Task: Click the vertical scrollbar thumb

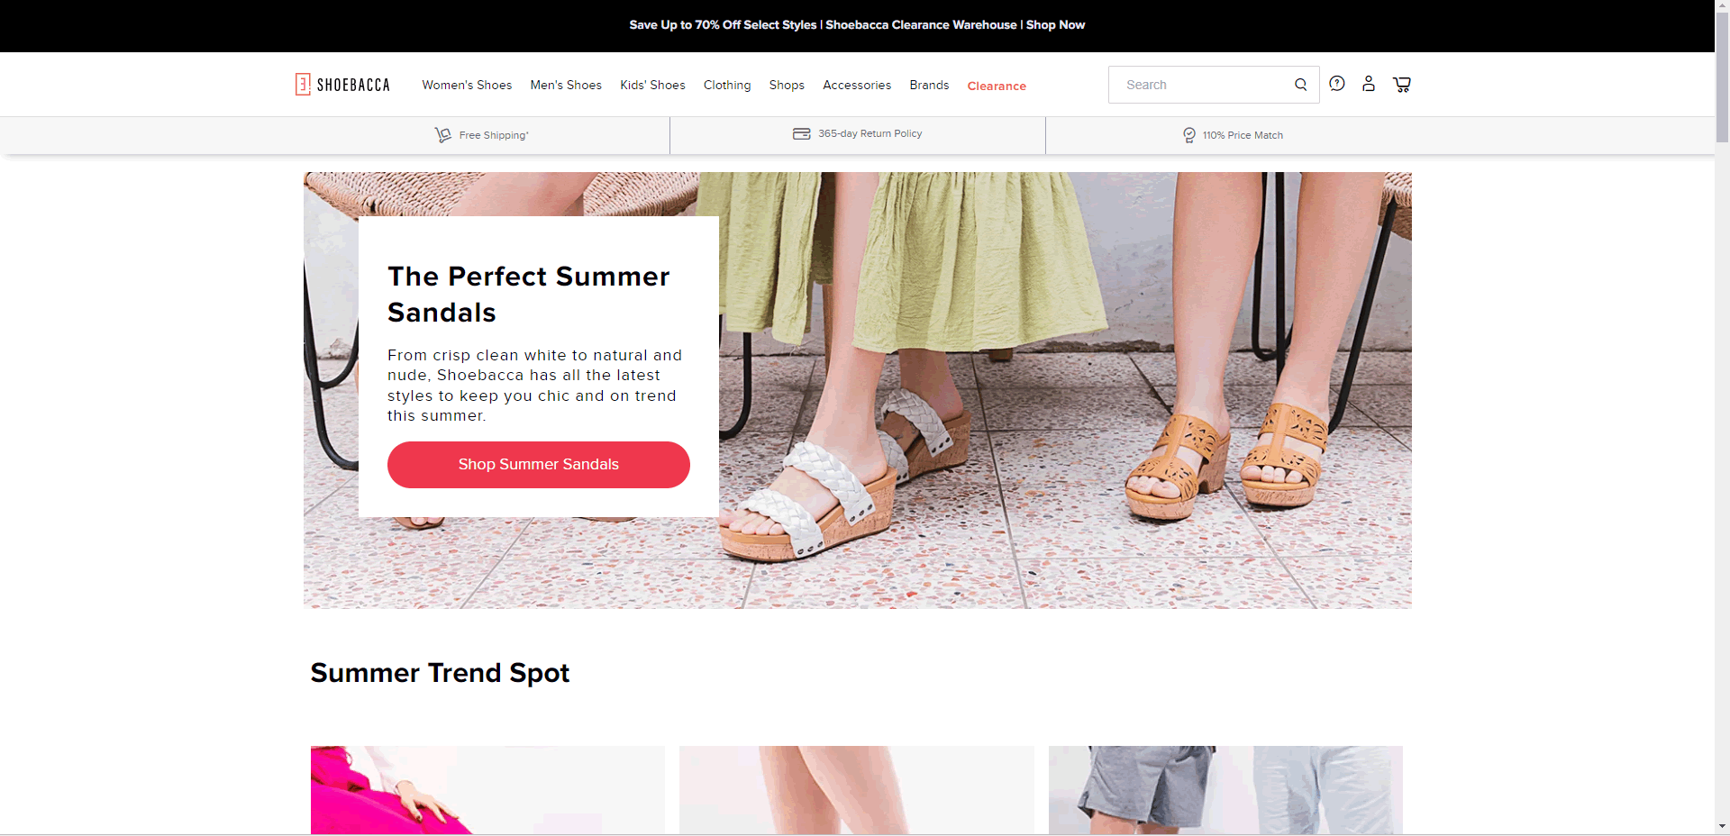Action: 1722,78
